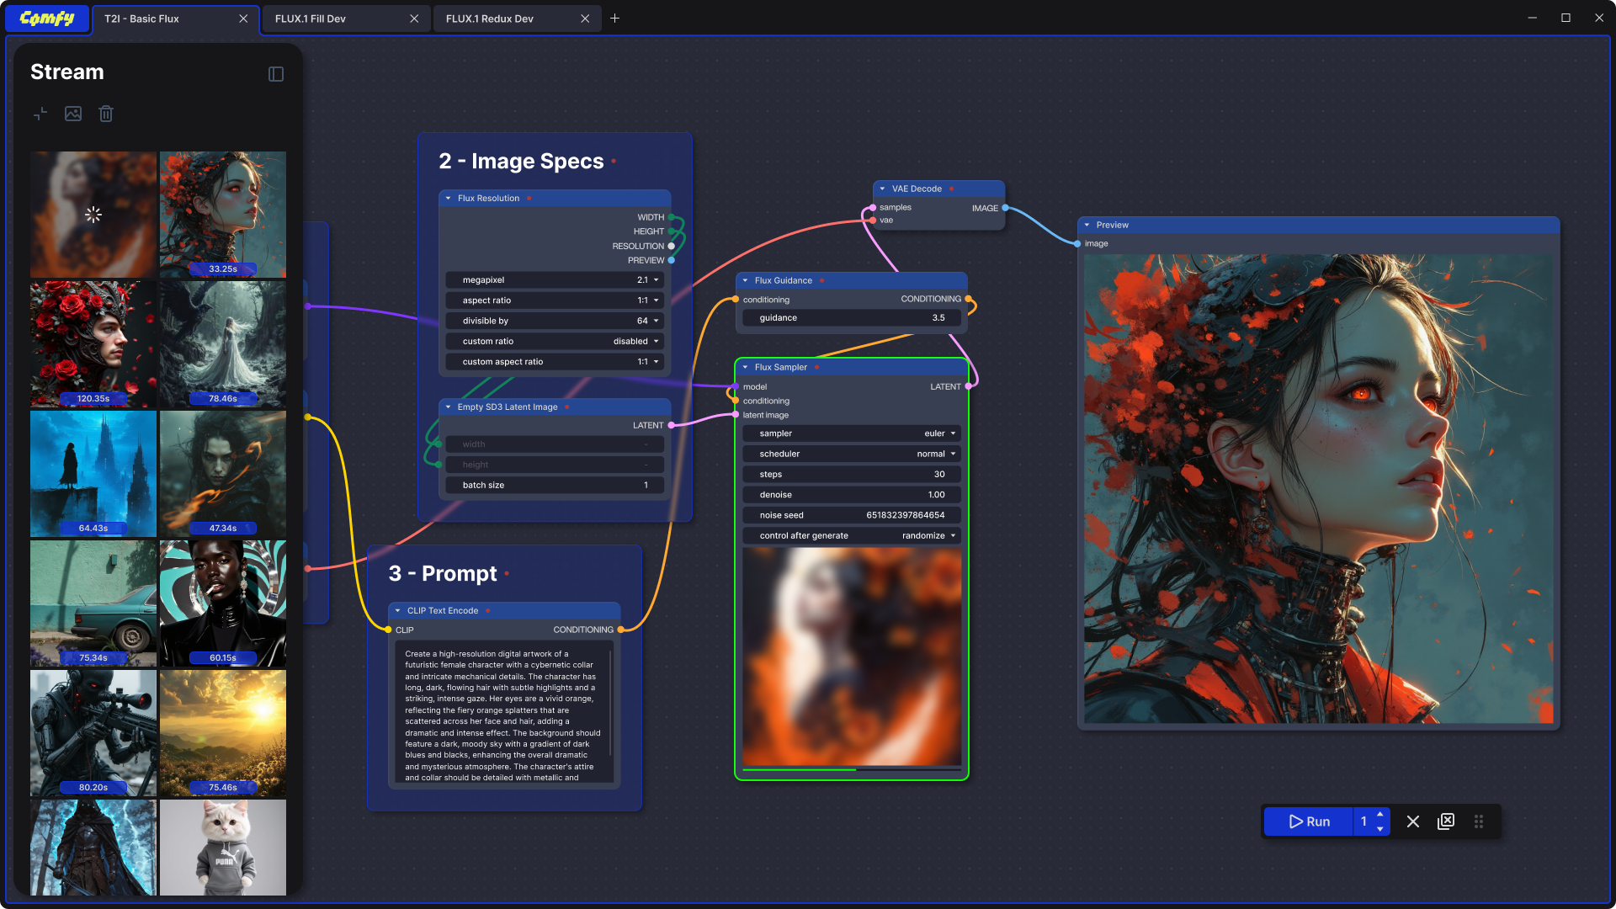Screen dimensions: 1616x909
Task: Click the steps value field showing 30
Action: point(852,475)
